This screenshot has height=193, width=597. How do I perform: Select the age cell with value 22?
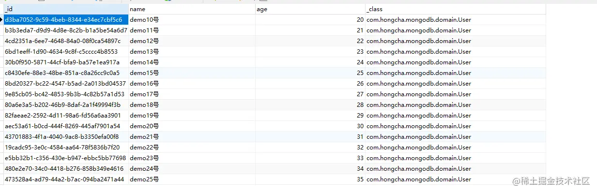pyautogui.click(x=310, y=41)
